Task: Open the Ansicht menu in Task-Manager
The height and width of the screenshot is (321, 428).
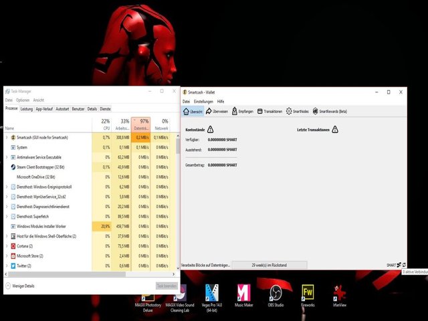Action: [39, 100]
